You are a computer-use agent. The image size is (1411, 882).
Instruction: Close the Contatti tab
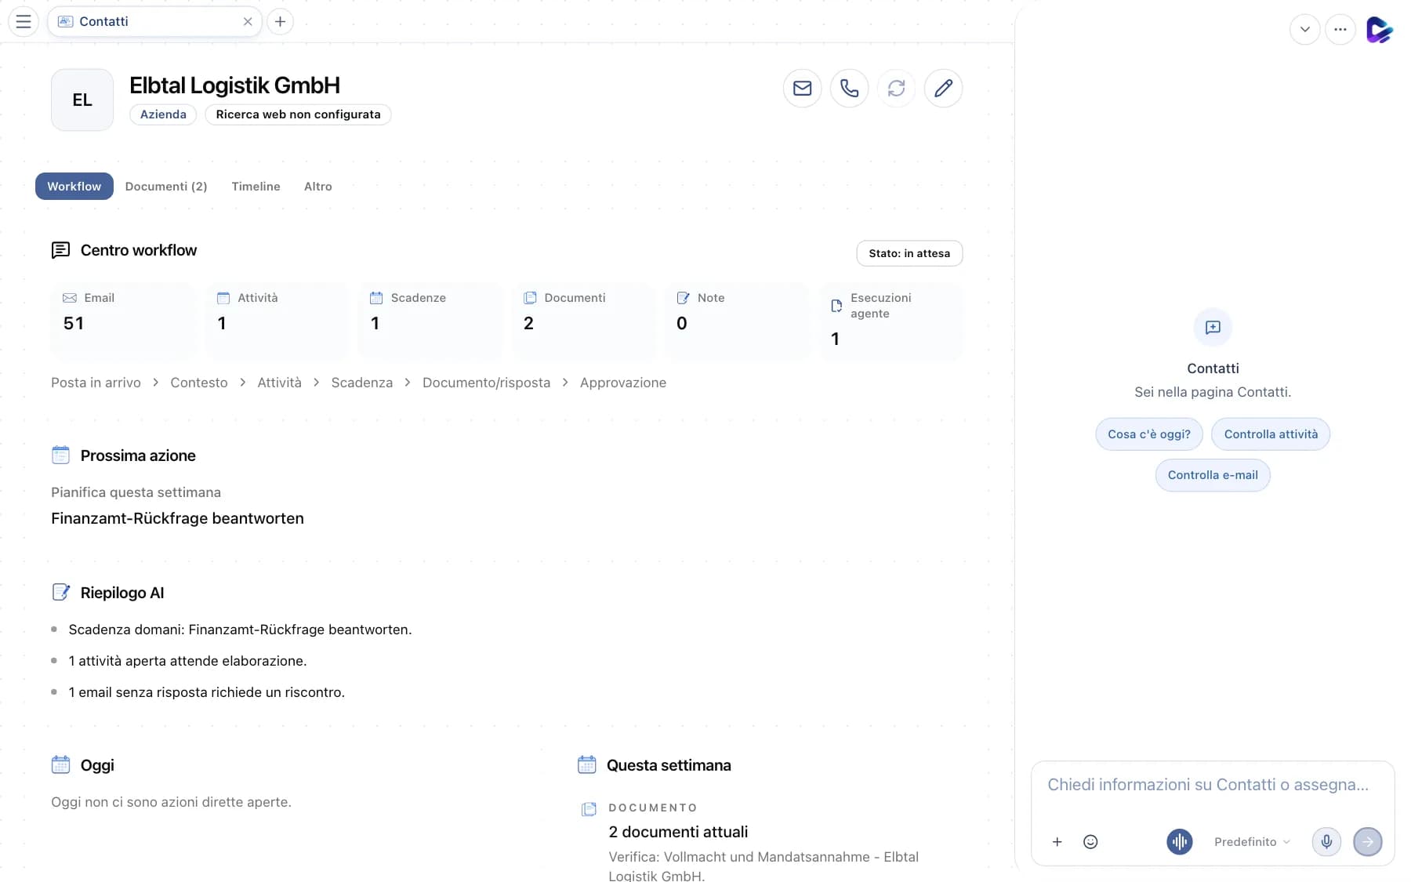pos(248,21)
